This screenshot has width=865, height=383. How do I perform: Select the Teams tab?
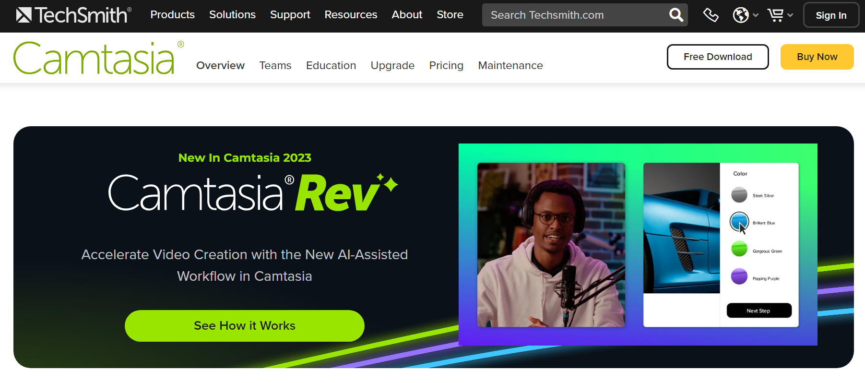pos(275,65)
